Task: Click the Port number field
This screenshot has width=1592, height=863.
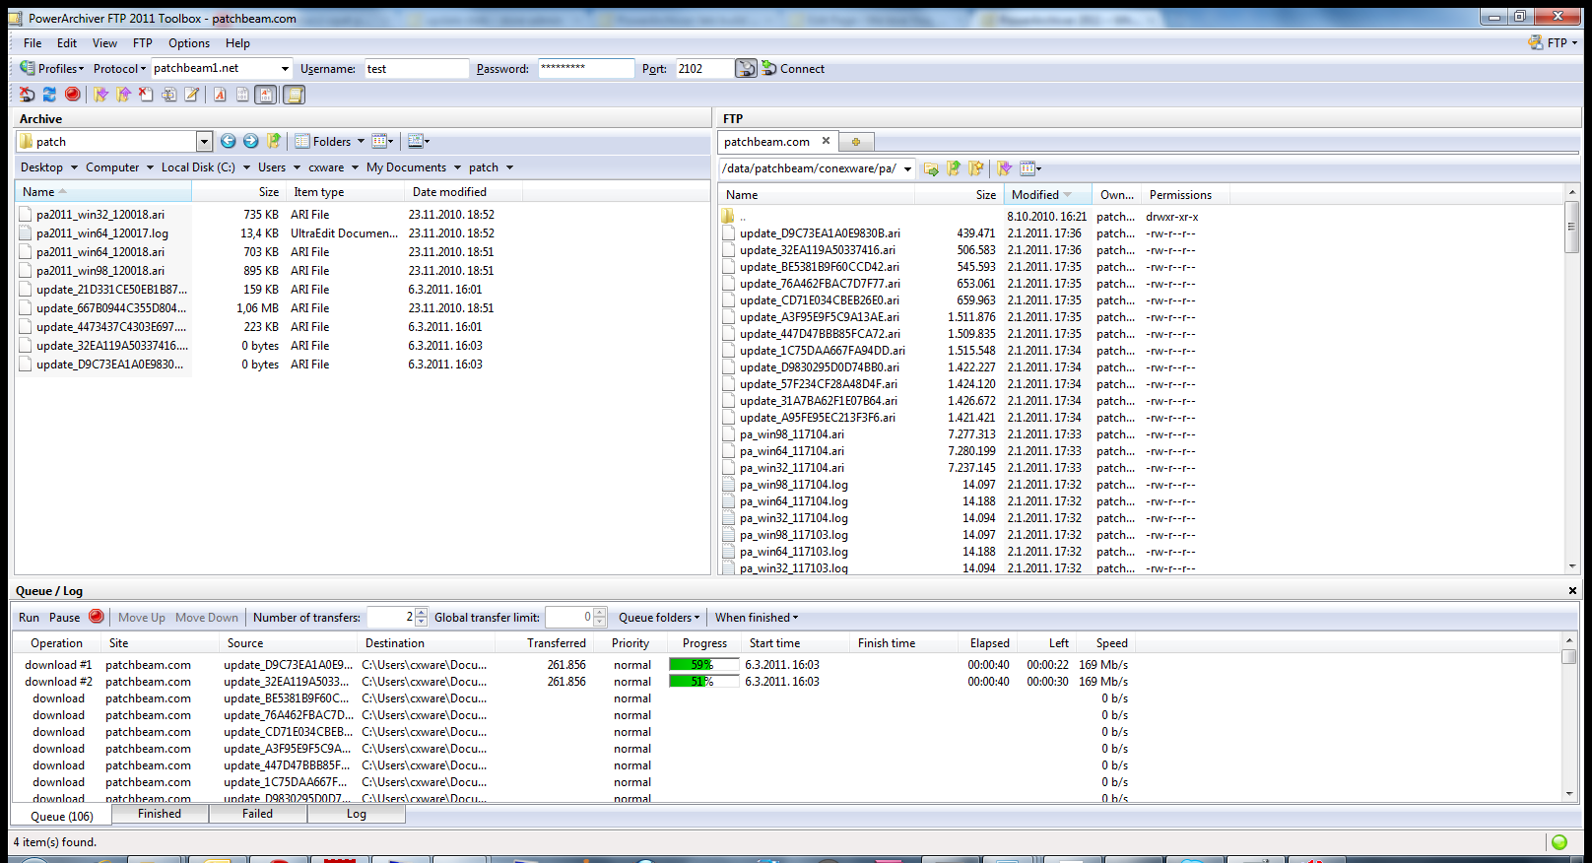Action: coord(704,68)
